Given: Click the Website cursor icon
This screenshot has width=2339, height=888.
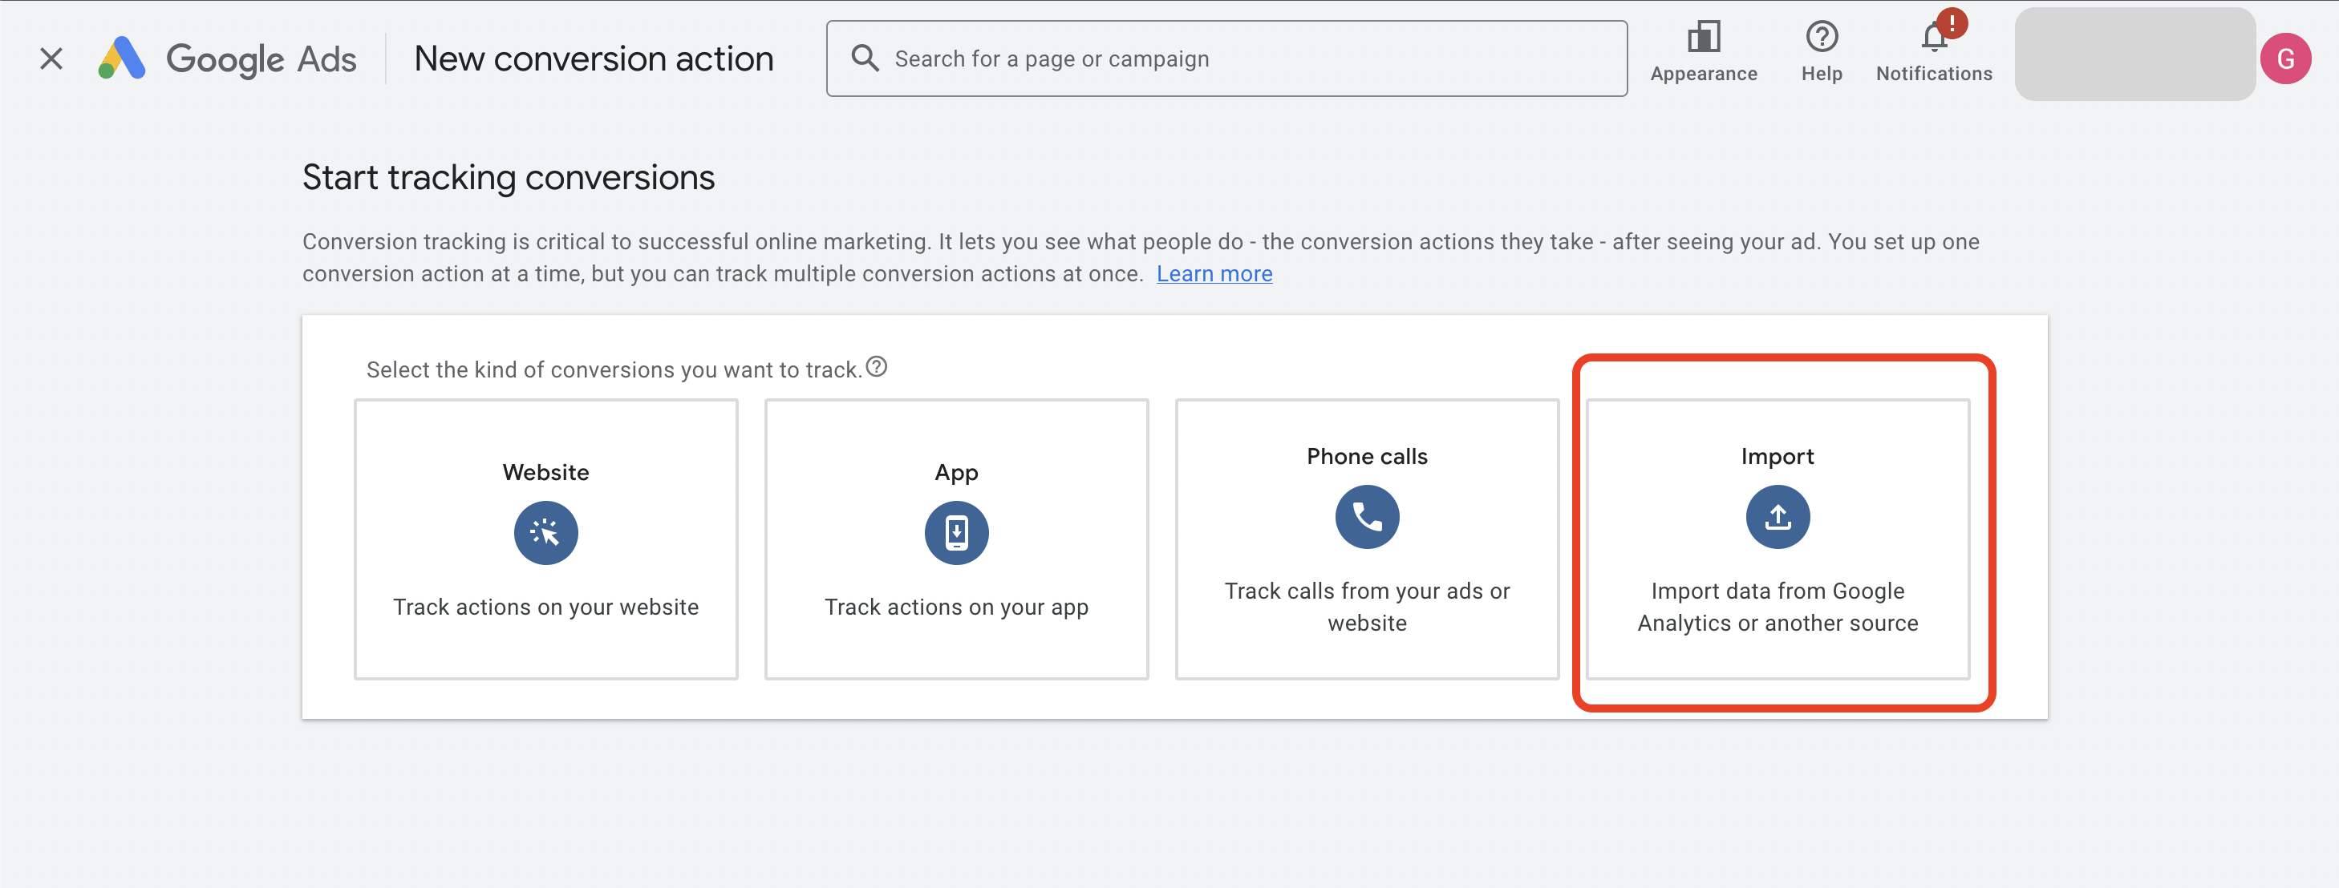Looking at the screenshot, I should [x=545, y=532].
